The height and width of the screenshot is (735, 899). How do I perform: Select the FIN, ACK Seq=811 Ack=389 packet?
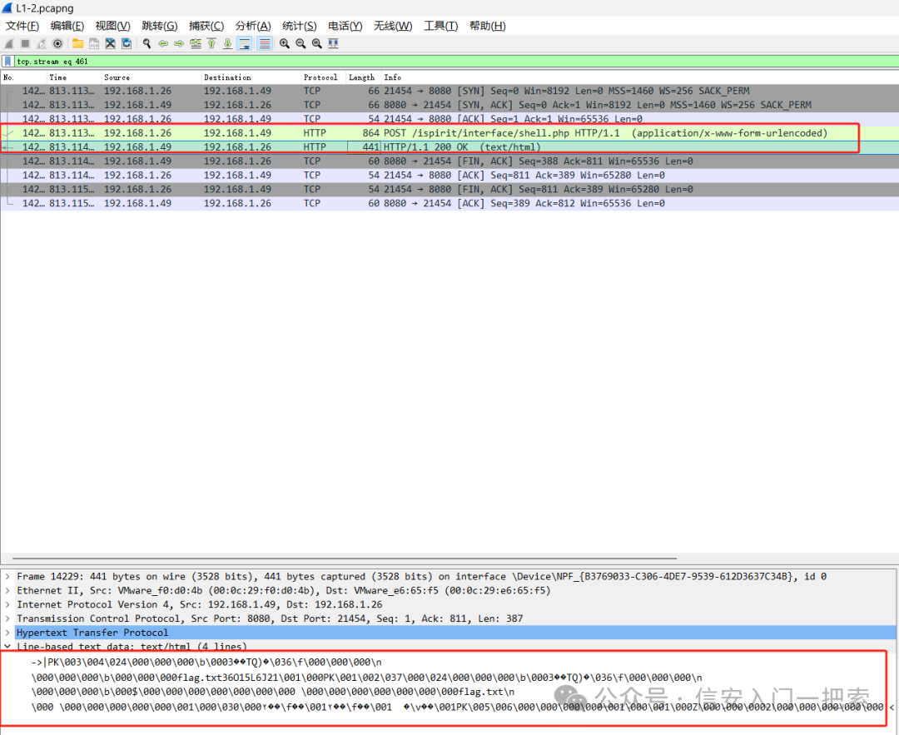[449, 189]
